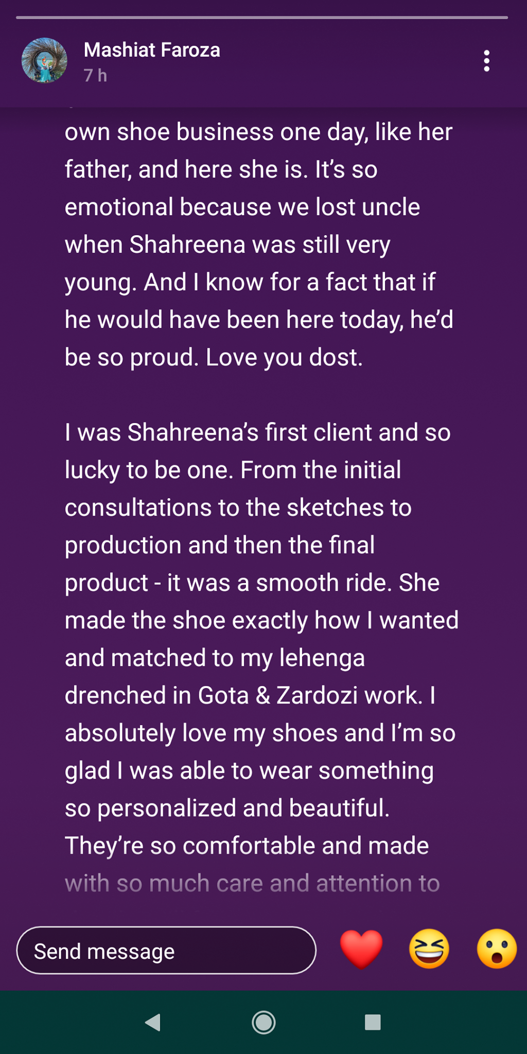Tap the line 'and matched to my lehenga'

coord(215,658)
